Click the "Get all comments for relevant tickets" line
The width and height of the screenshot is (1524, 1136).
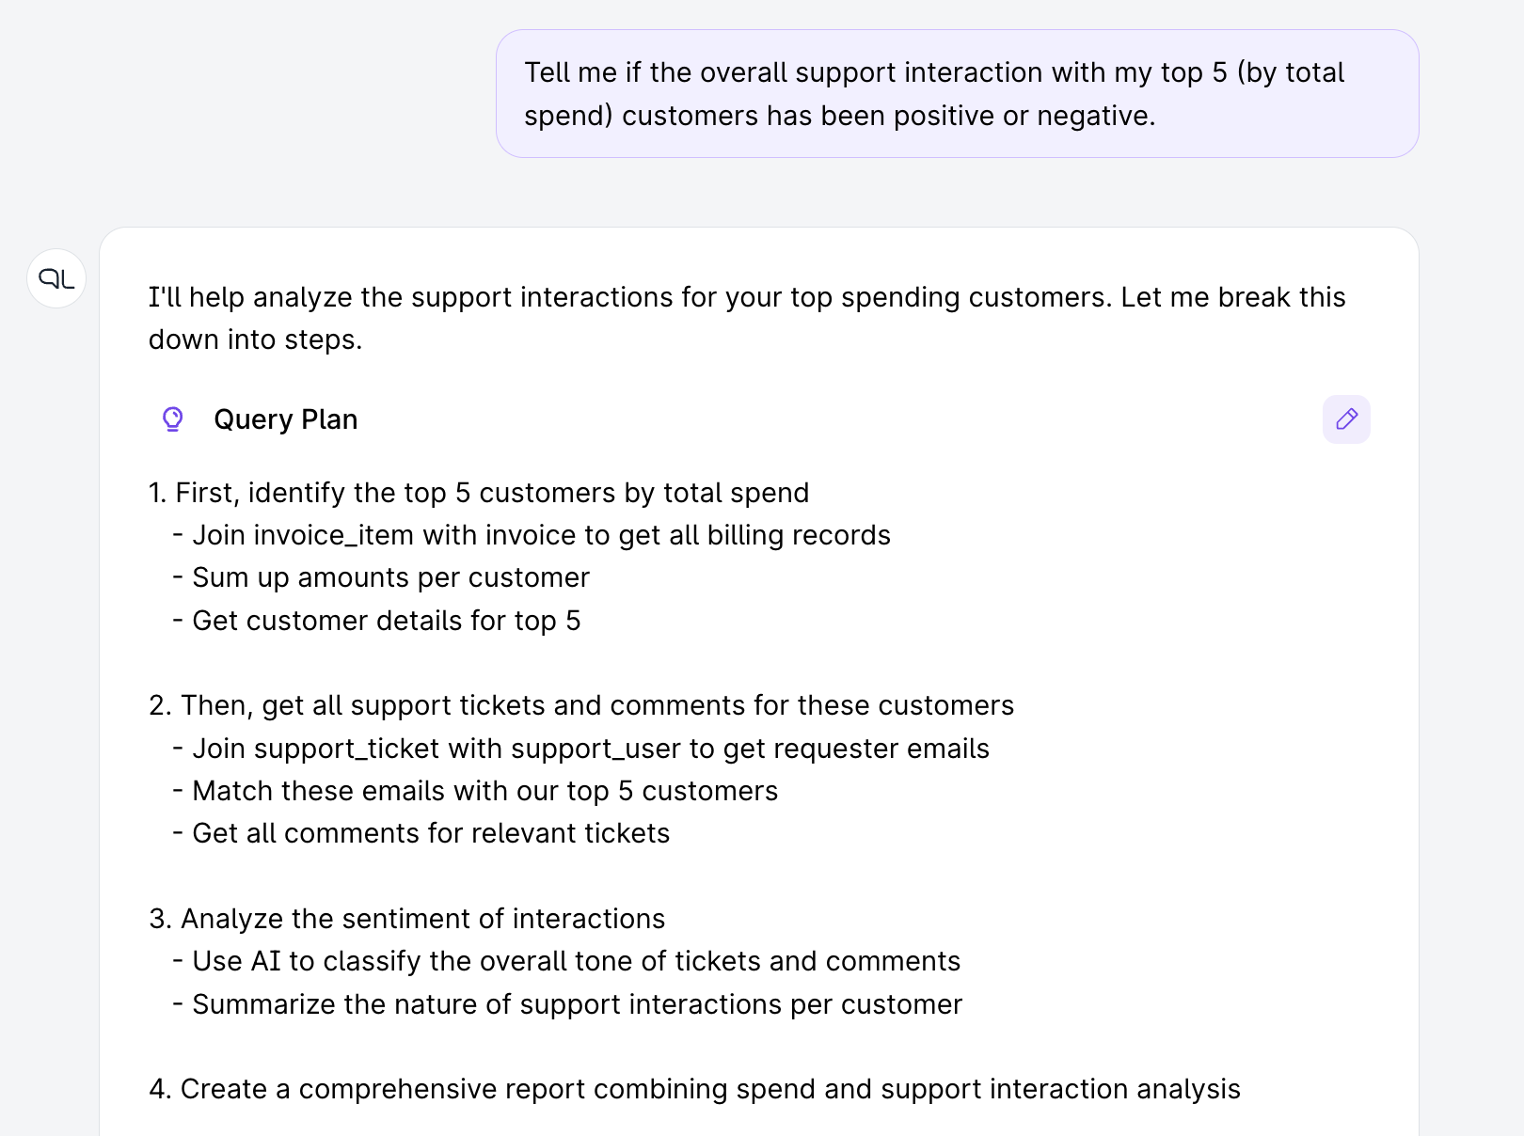coord(431,833)
